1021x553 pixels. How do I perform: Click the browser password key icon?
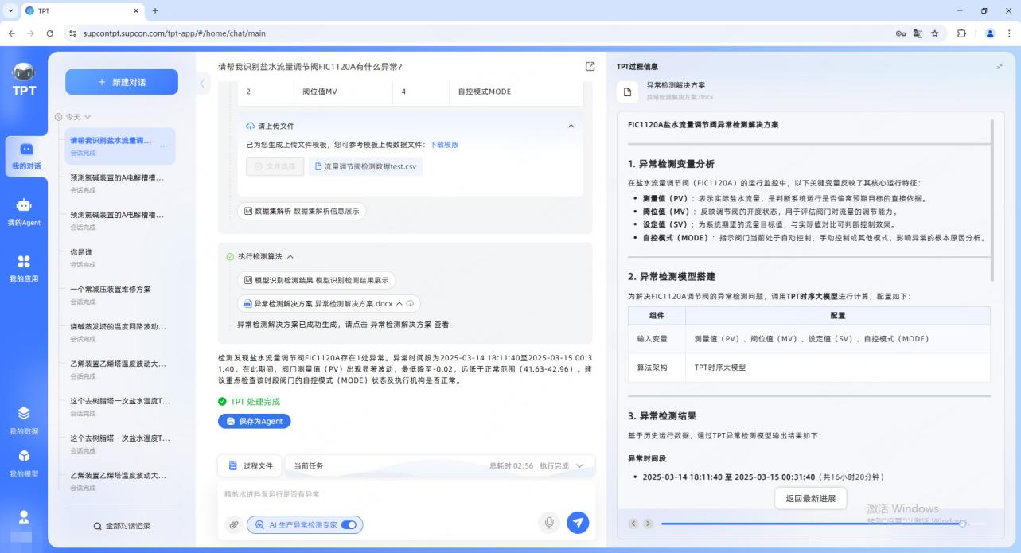coord(901,33)
